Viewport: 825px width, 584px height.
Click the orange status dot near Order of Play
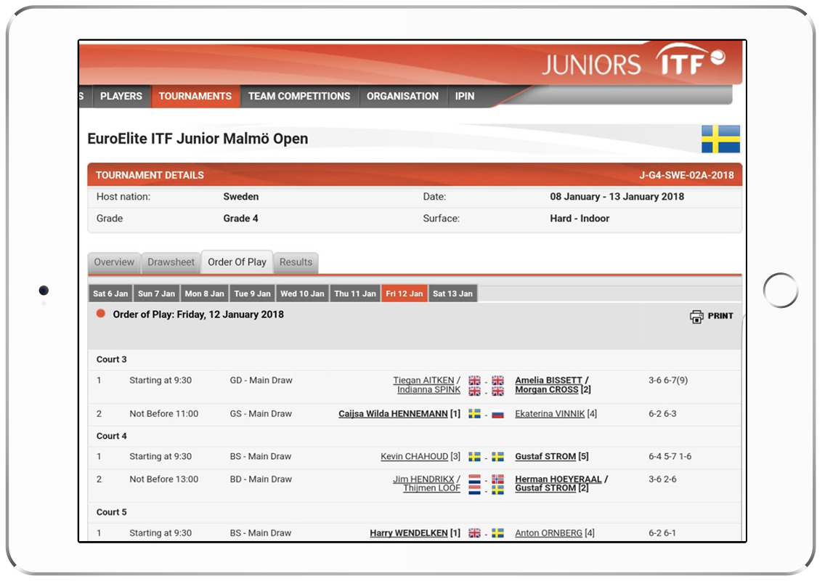coord(99,314)
